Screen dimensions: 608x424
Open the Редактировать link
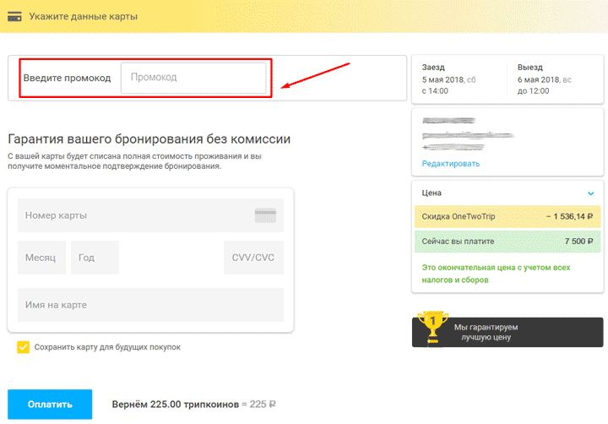450,164
